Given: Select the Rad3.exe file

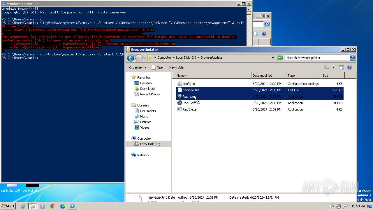Looking at the screenshot, I should point(260,109).
